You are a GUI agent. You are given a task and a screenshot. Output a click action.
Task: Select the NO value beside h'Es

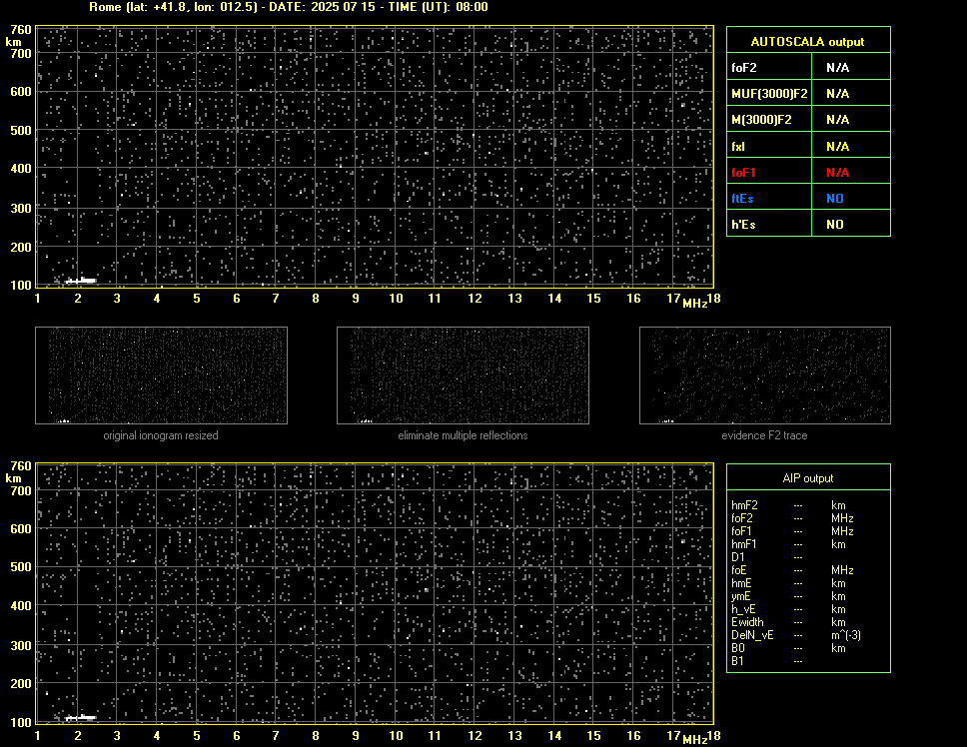835,225
